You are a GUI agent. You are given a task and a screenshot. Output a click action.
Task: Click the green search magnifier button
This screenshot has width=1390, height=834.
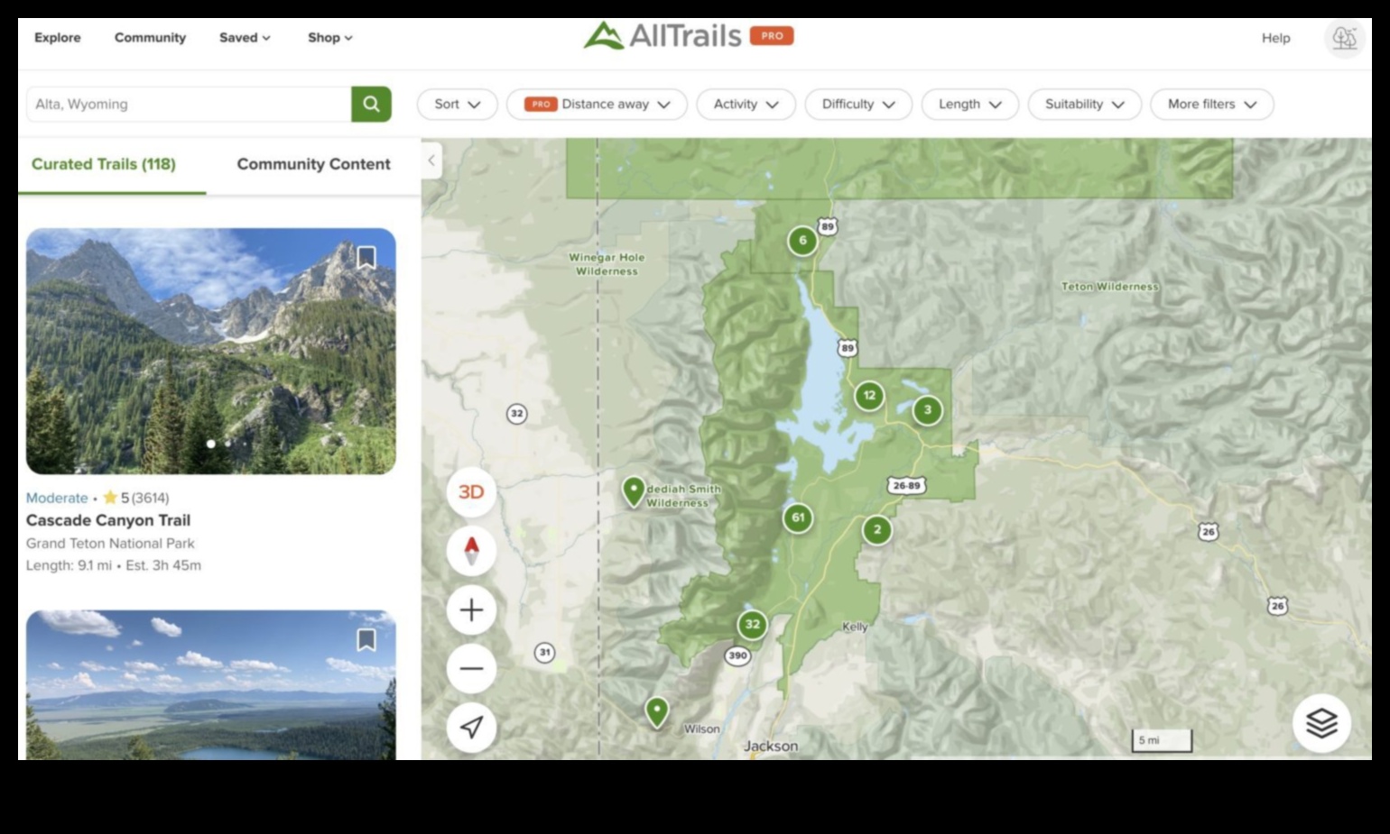tap(371, 104)
